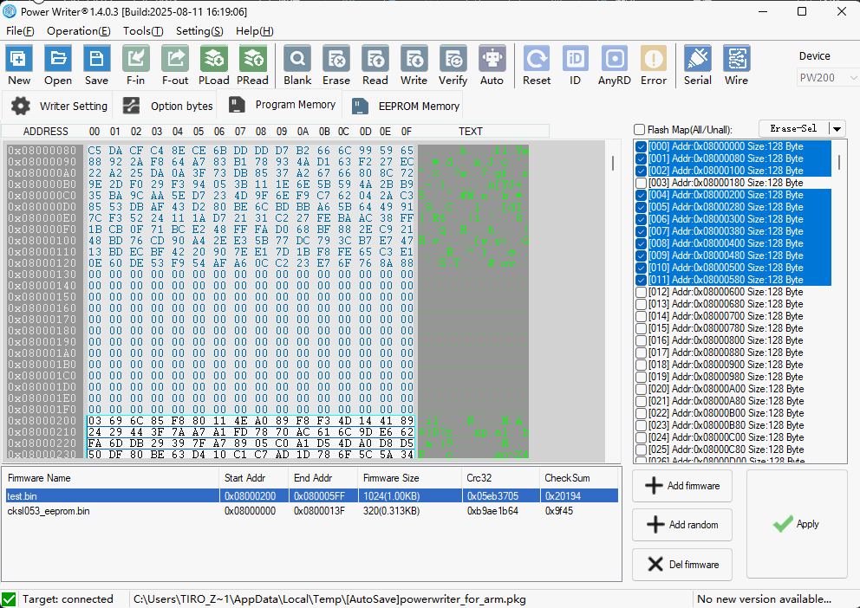Click the Start Addr column header
The image size is (860, 608).
pos(253,478)
